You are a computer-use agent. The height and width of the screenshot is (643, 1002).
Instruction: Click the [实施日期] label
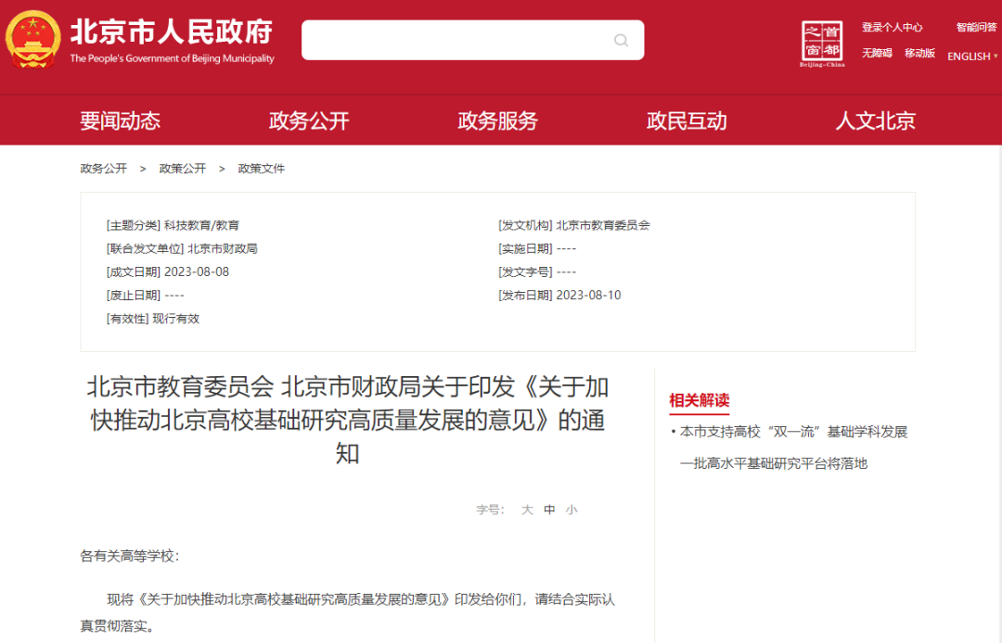point(525,249)
